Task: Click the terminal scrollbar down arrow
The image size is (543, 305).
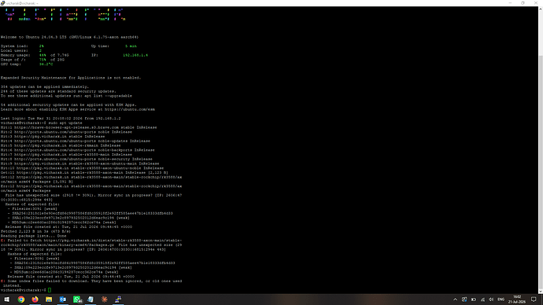Action: pyautogui.click(x=541, y=292)
